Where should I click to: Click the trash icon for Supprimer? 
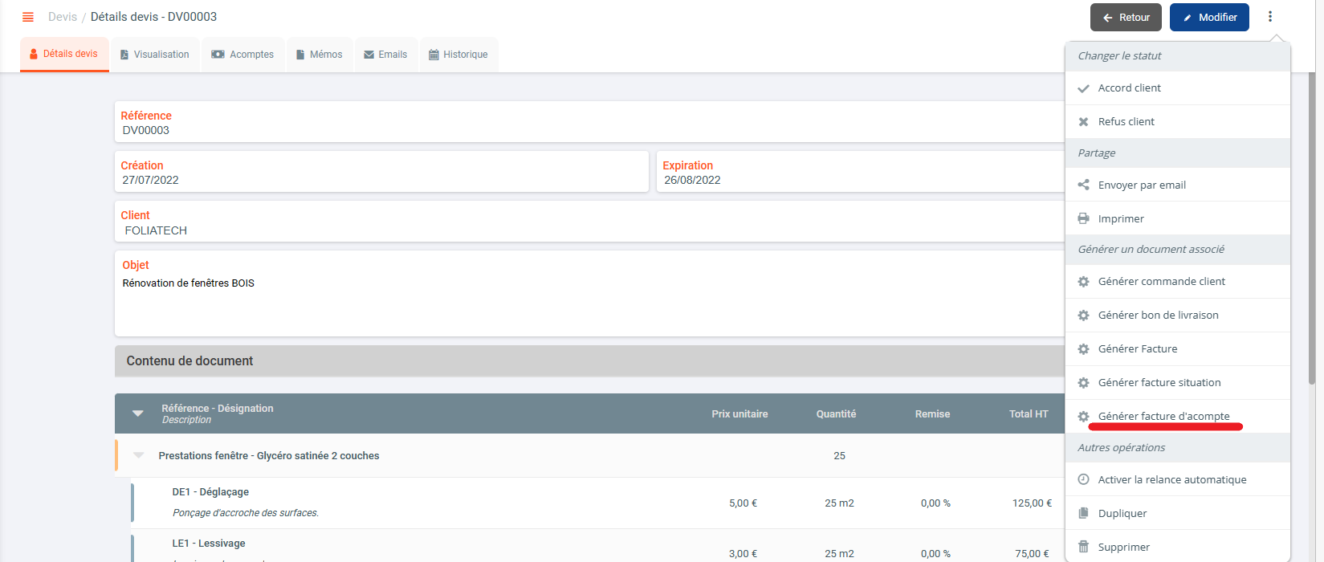(1083, 547)
